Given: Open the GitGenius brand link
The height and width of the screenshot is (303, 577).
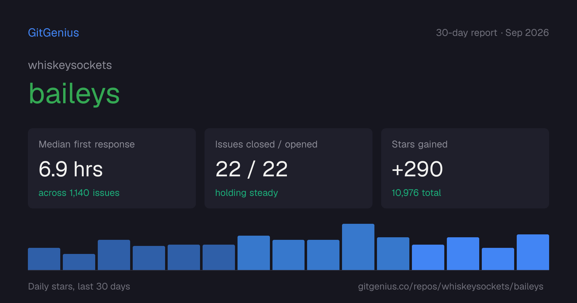Looking at the screenshot, I should (54, 33).
